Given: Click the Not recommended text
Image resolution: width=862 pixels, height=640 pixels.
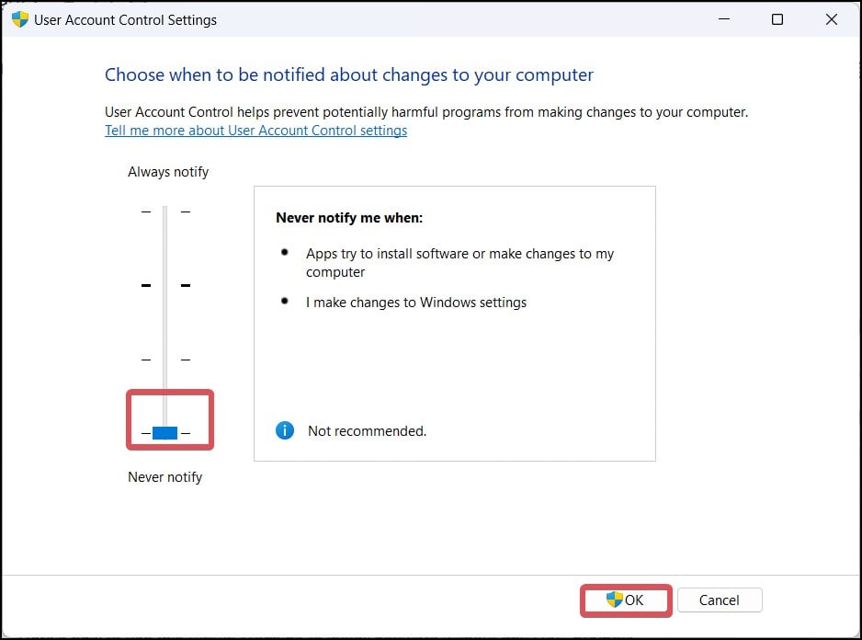Looking at the screenshot, I should tap(367, 431).
